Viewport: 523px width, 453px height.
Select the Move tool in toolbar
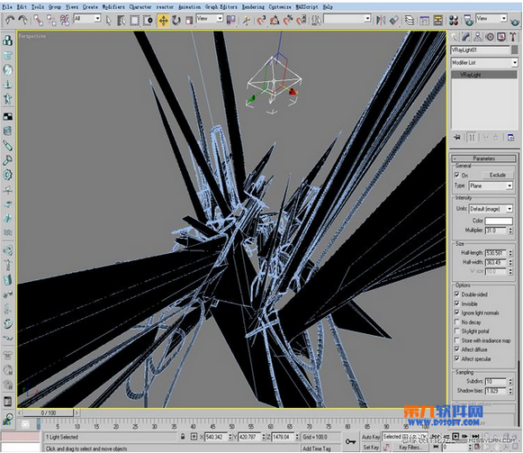click(163, 21)
